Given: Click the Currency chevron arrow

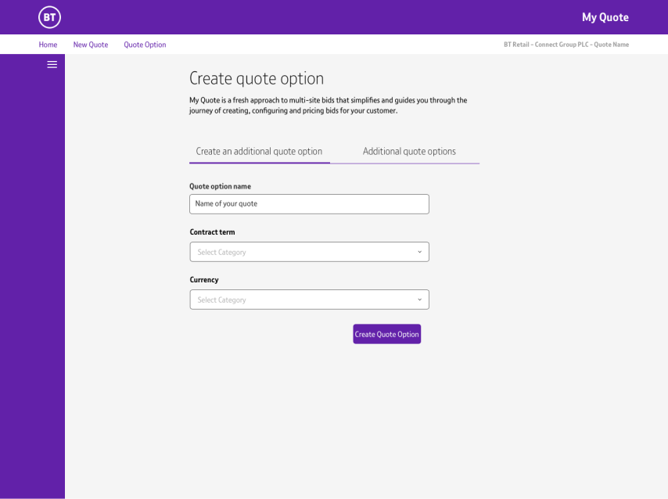Looking at the screenshot, I should (419, 300).
